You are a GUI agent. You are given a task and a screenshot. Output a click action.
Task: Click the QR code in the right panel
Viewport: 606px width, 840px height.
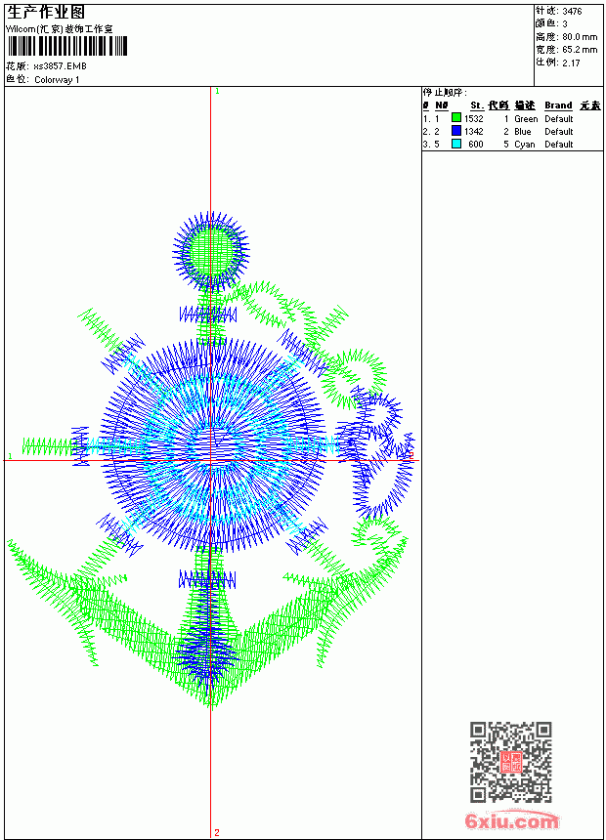(511, 761)
